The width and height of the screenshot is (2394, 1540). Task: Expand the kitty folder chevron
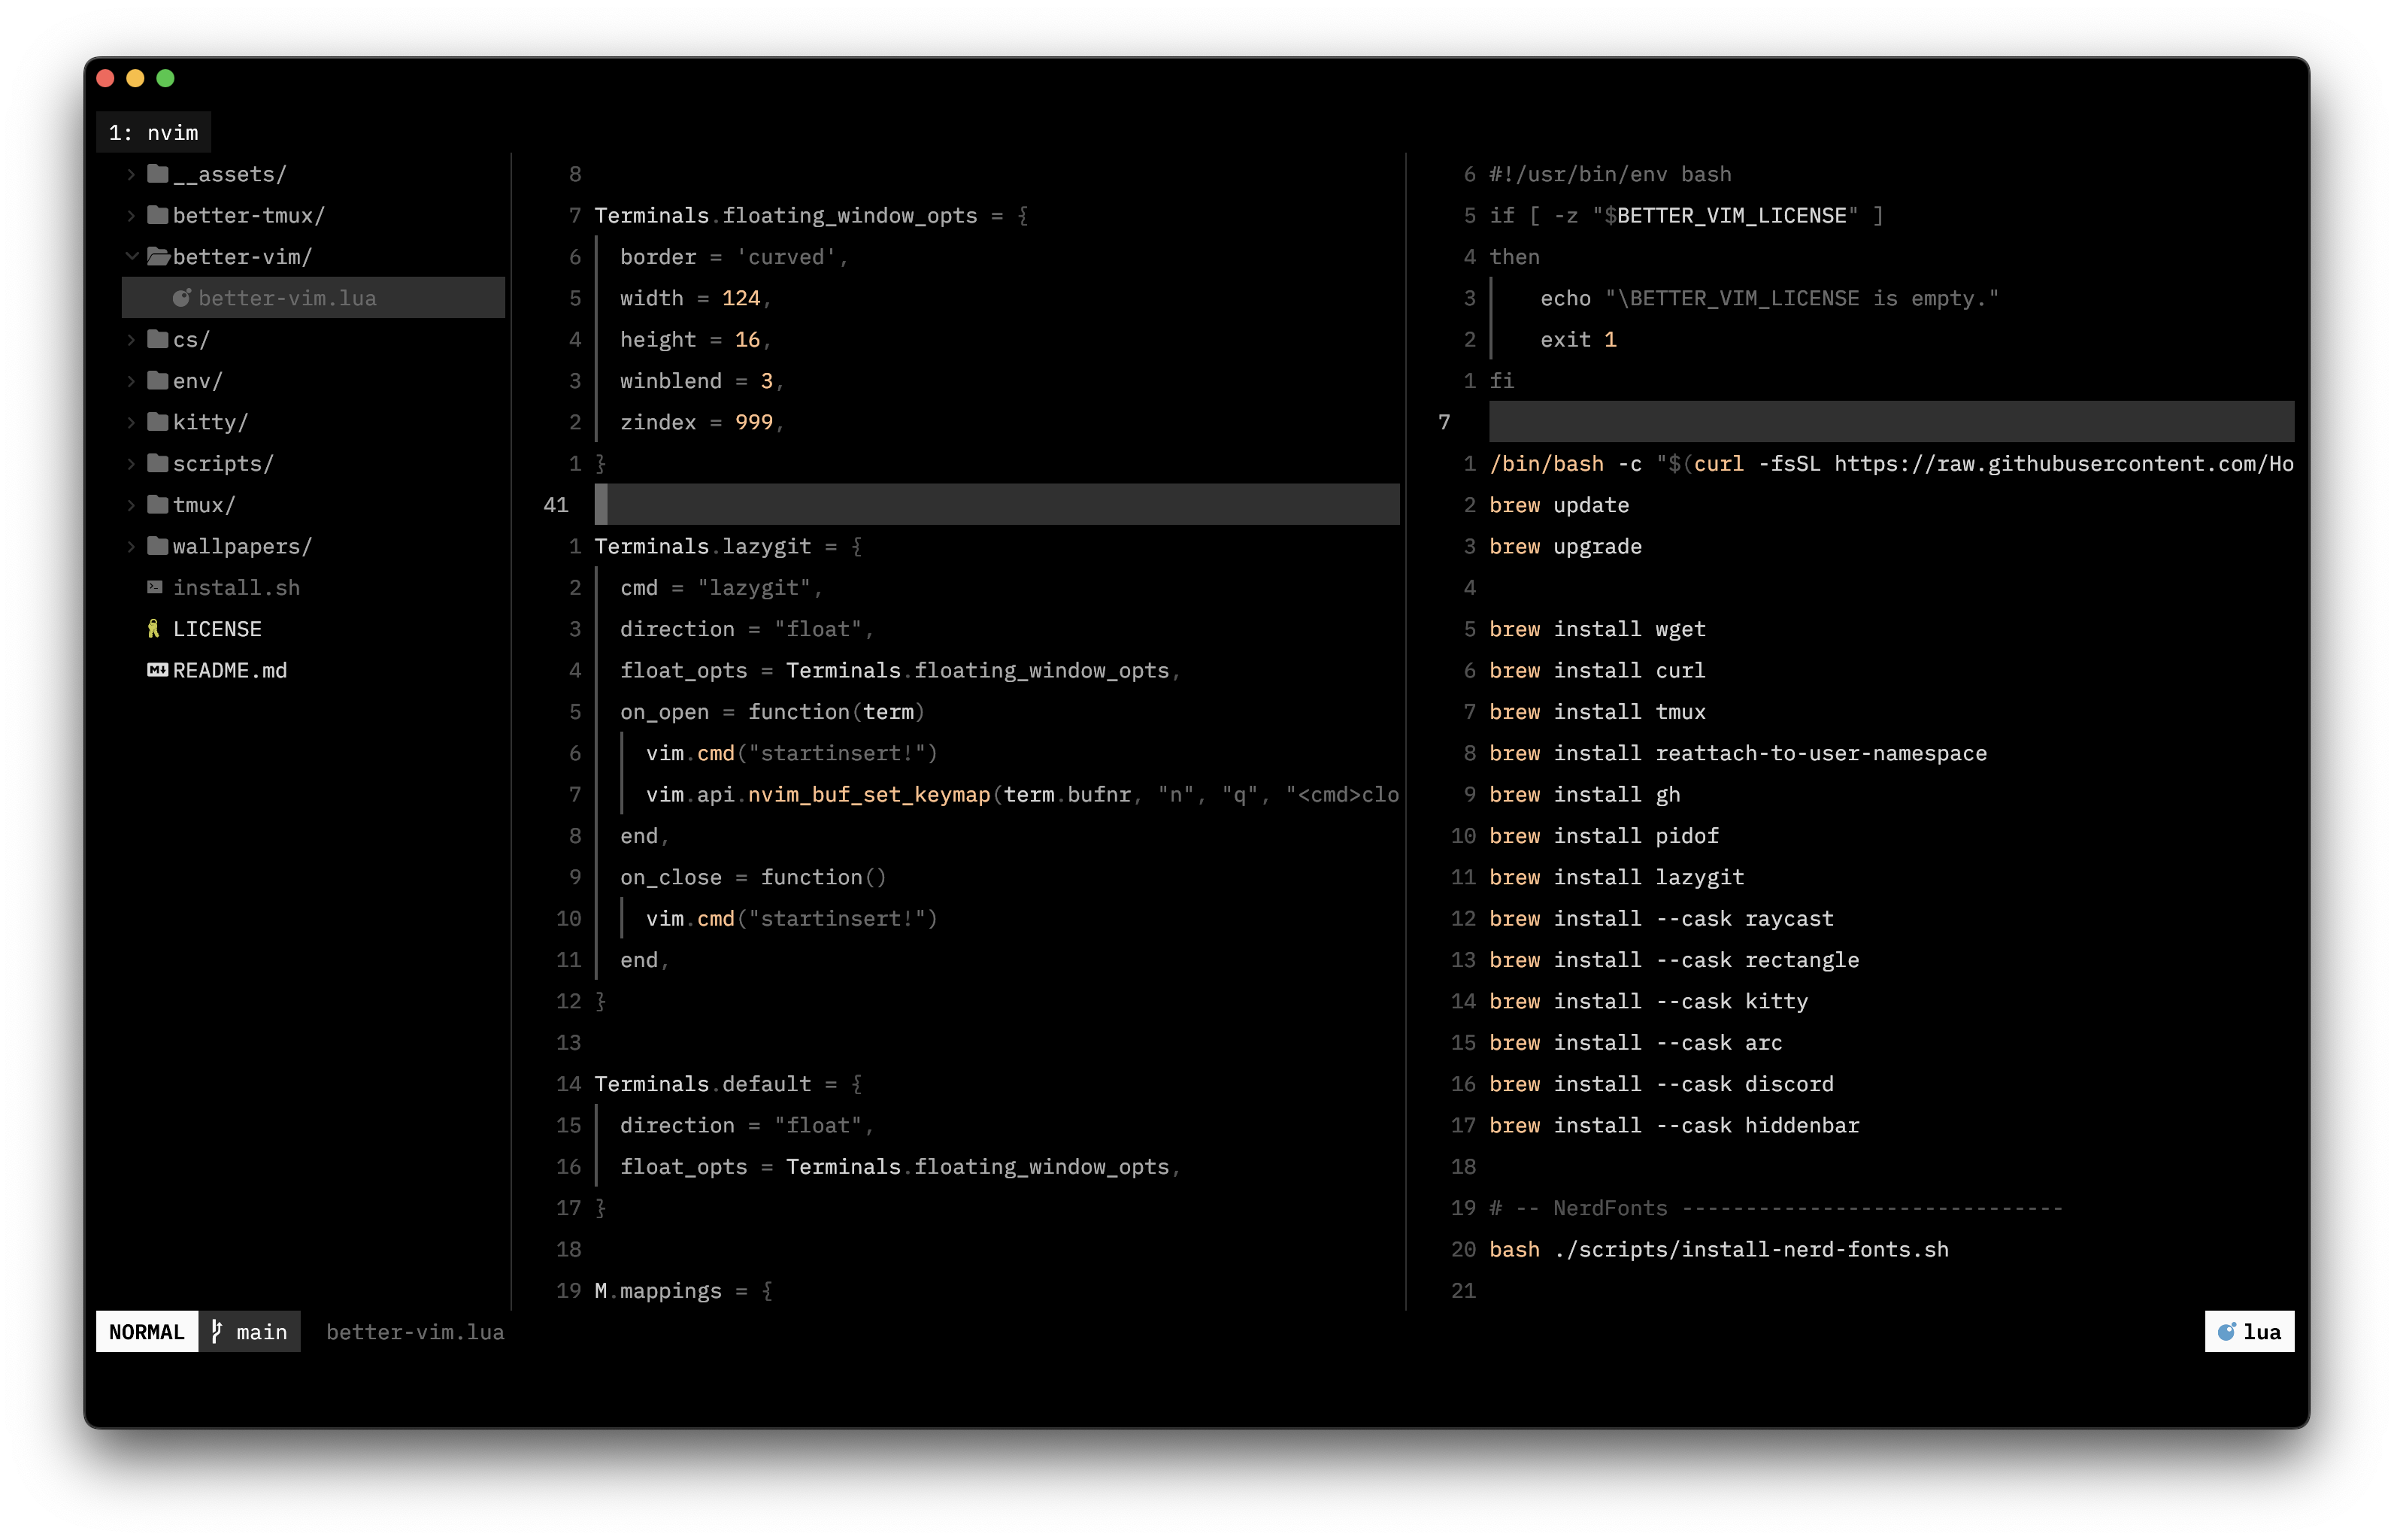coord(131,422)
